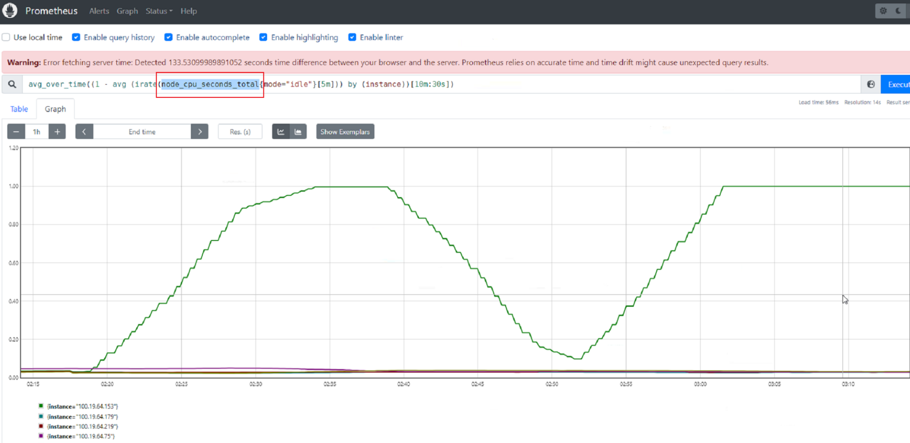The width and height of the screenshot is (910, 443).
Task: Click the Prometheus flame logo
Action: click(x=10, y=11)
